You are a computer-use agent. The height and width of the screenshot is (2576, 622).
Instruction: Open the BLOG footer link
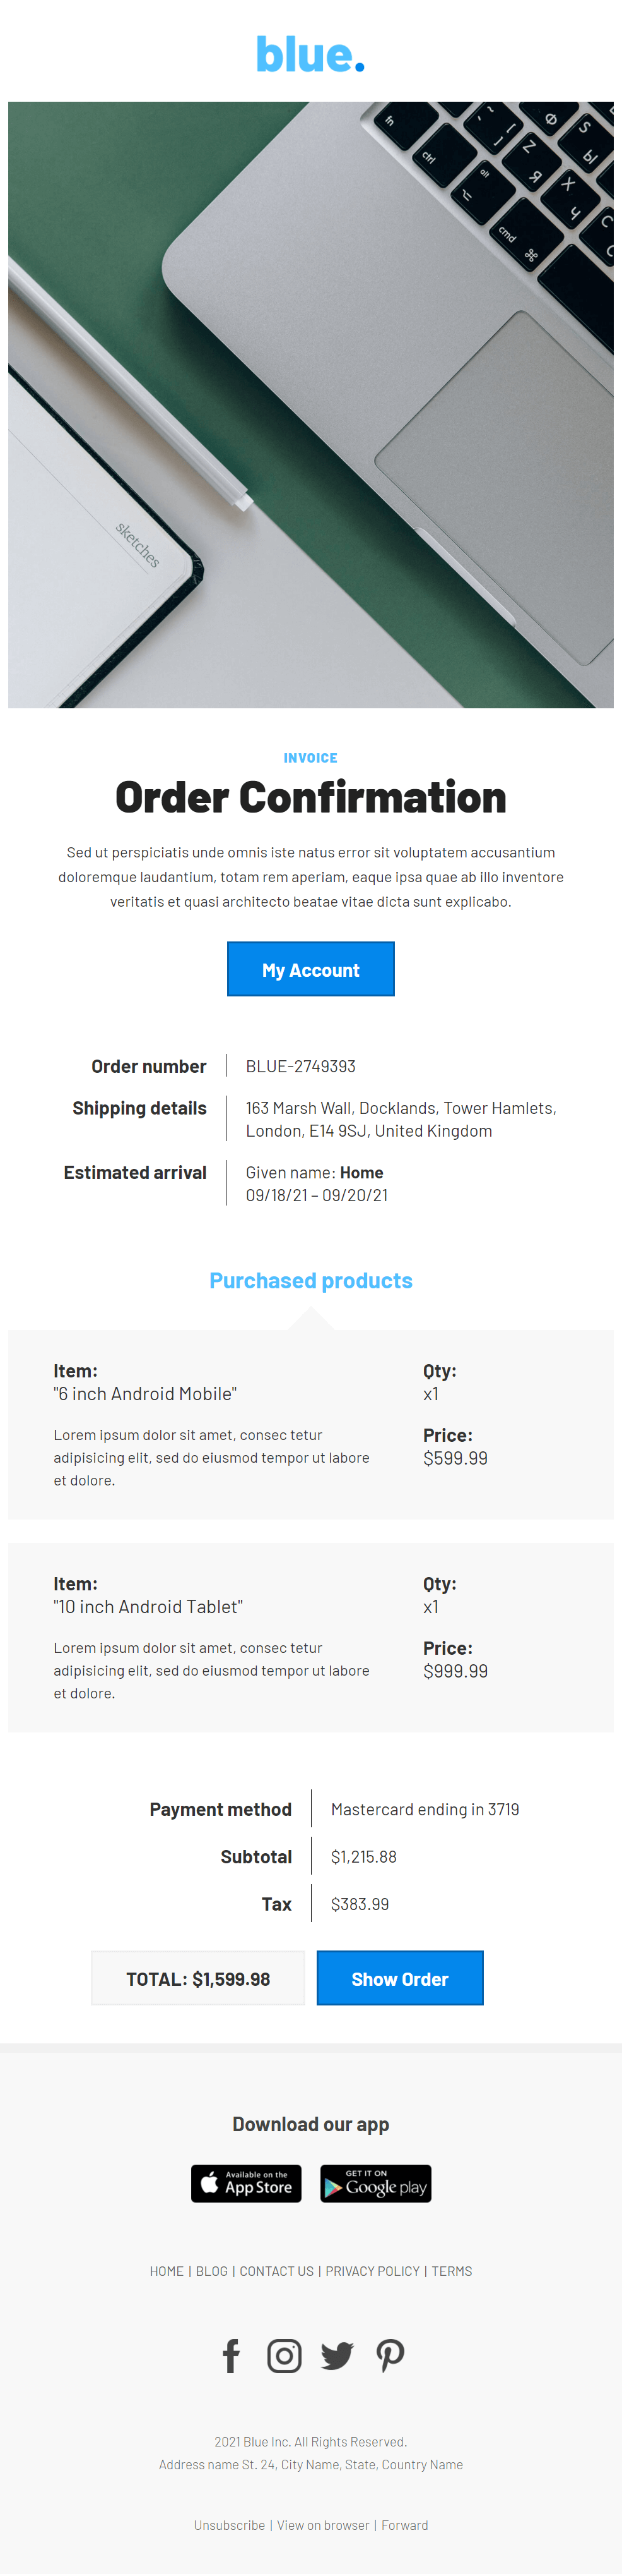click(212, 2271)
